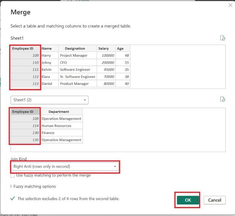Viewport: 235px width, 216px height.
Task: Confirm the merge with the OK button
Action: 188,200
